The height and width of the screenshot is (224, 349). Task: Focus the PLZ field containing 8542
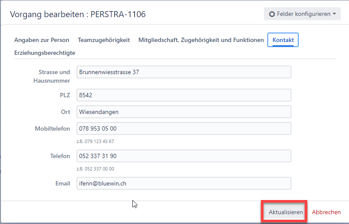coord(184,95)
